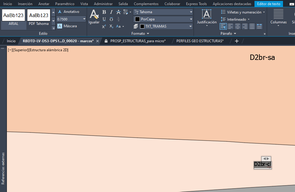Click column width arrows above text box
The image size is (295, 192).
pos(266,158)
